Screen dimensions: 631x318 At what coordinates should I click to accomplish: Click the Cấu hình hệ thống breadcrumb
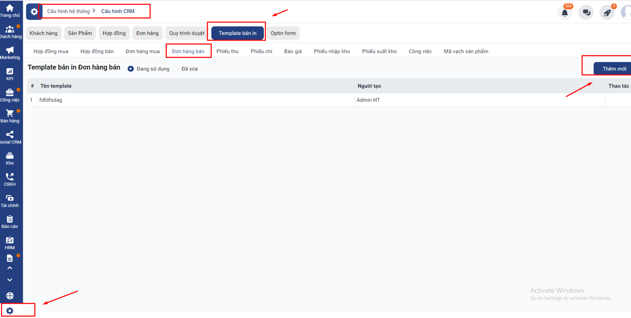69,11
